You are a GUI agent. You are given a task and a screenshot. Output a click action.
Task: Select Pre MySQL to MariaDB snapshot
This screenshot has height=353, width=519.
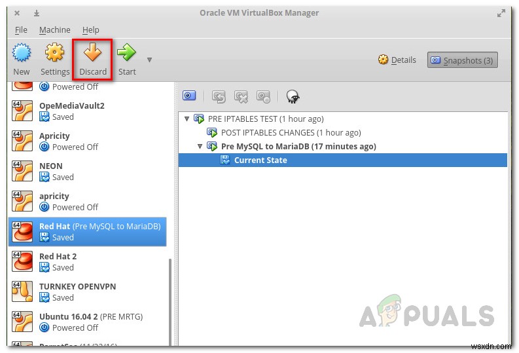click(298, 146)
